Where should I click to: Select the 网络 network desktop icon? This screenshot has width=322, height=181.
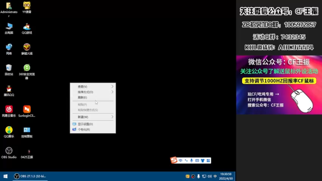9,49
